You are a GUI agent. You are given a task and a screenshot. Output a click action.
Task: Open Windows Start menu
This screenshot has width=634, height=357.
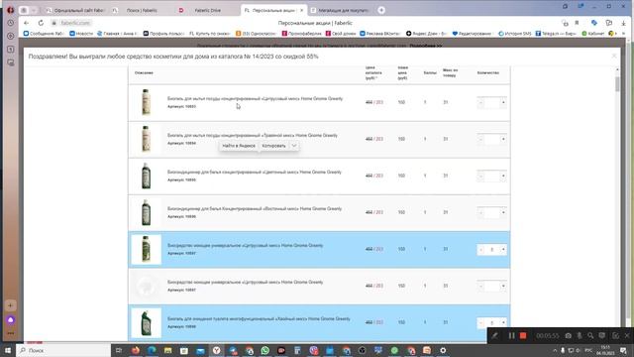tap(8, 350)
